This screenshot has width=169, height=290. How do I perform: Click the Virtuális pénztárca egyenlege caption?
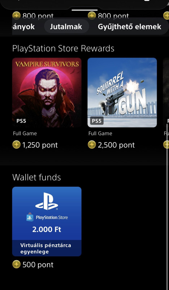pyautogui.click(x=46, y=248)
